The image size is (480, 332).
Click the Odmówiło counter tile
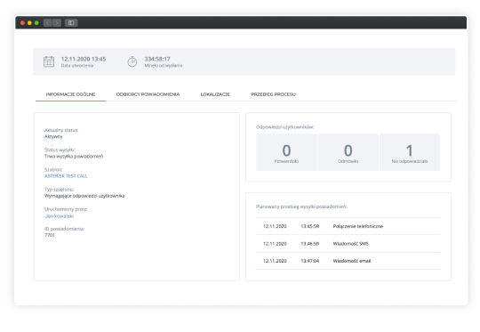click(x=348, y=152)
